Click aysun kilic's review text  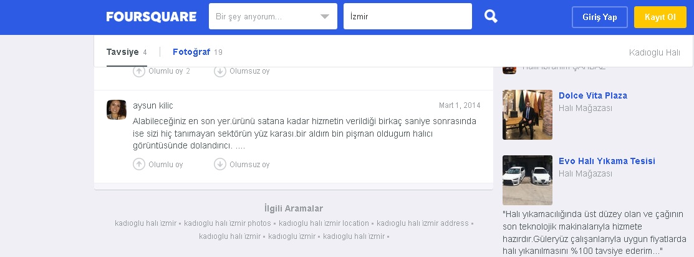(x=304, y=133)
